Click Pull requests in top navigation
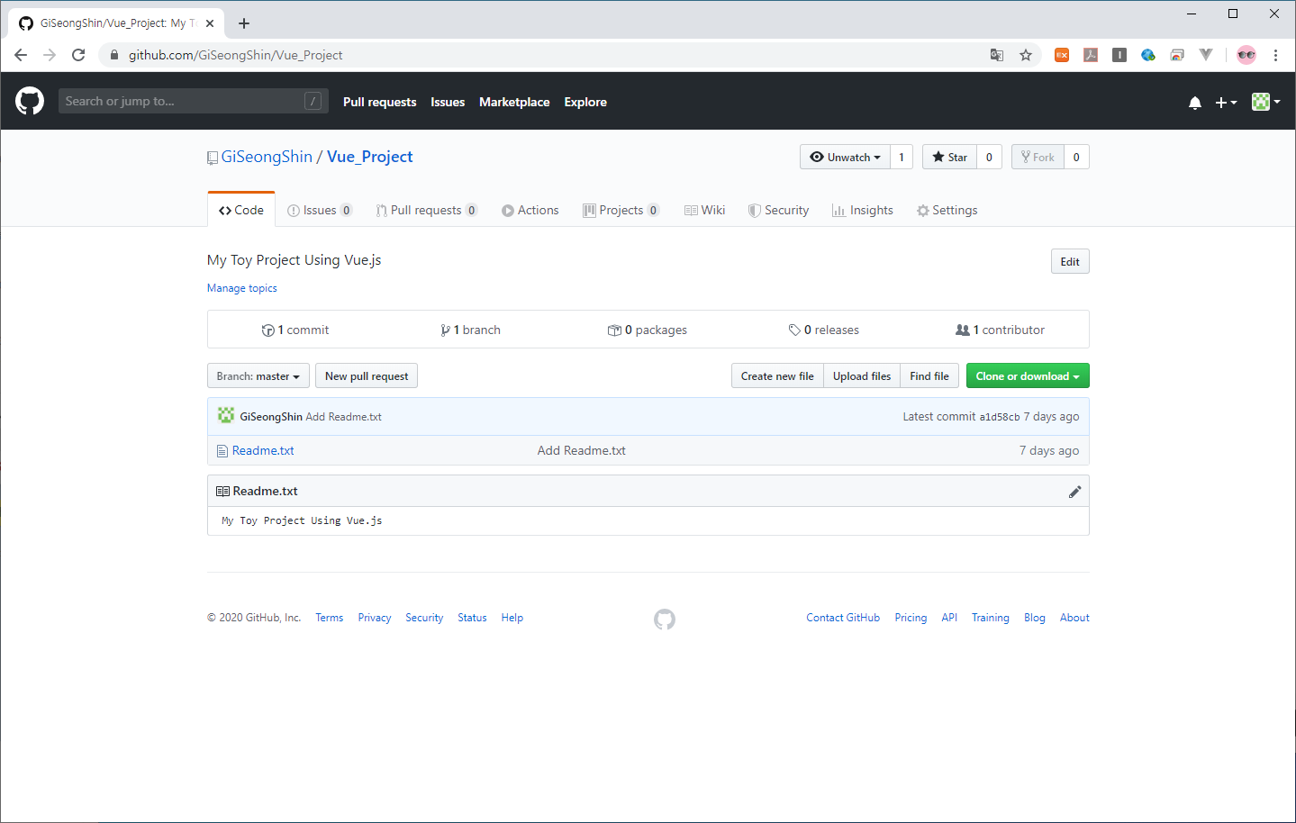Screen dimensions: 1296x823 (x=379, y=102)
